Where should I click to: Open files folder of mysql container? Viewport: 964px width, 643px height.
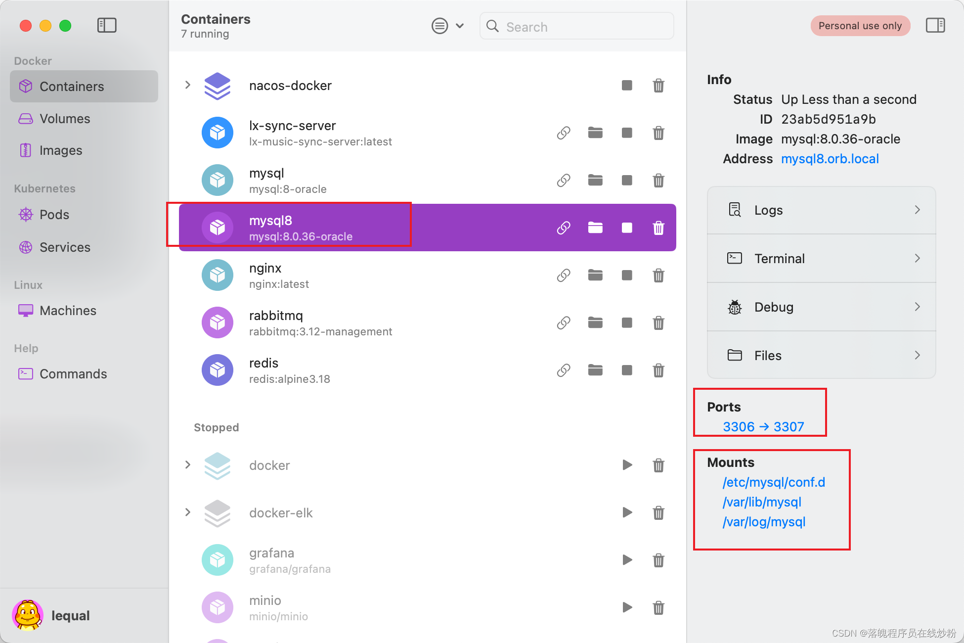pos(595,181)
